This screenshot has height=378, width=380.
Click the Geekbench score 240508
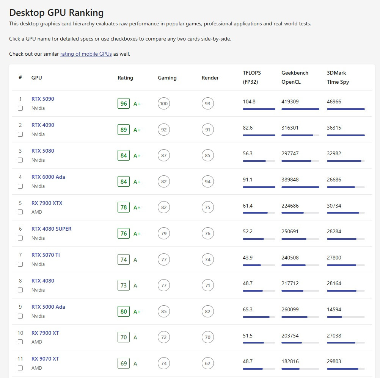pos(290,258)
